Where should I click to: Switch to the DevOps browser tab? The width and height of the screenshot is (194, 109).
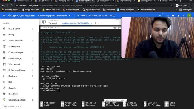tap(43, 1)
